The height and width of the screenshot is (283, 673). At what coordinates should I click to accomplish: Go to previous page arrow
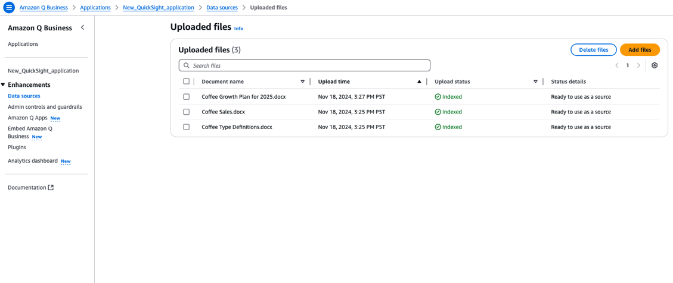[x=617, y=65]
